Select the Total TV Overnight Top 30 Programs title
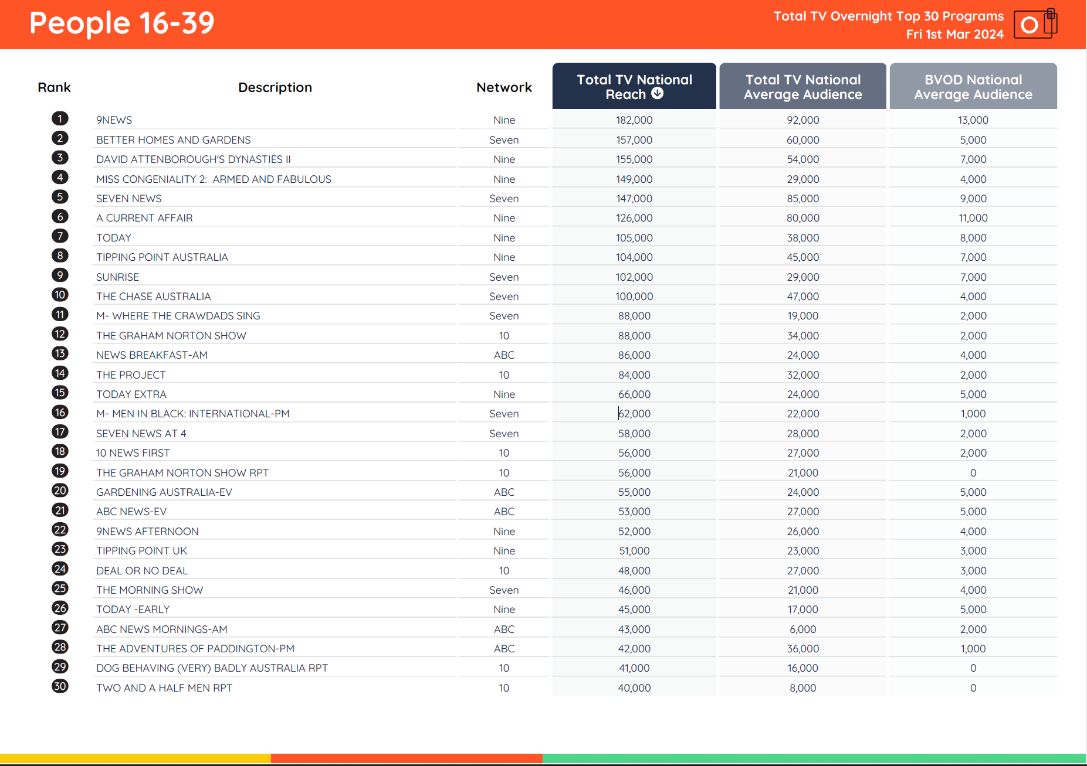 [889, 16]
